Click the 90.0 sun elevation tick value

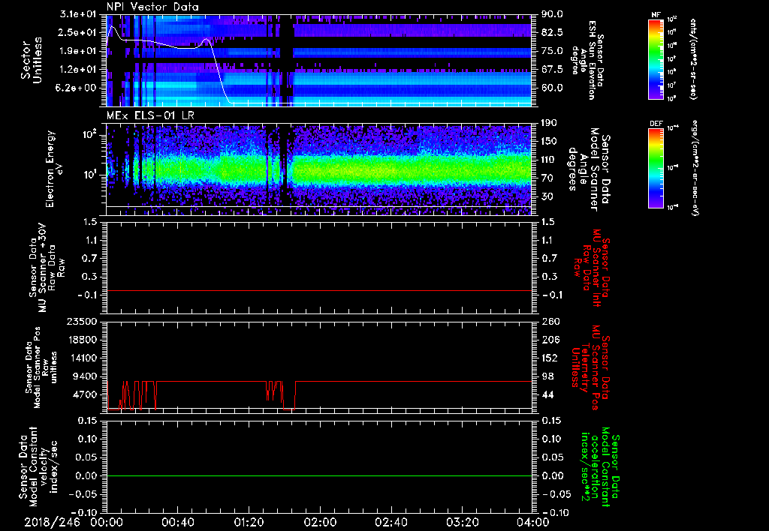click(552, 14)
